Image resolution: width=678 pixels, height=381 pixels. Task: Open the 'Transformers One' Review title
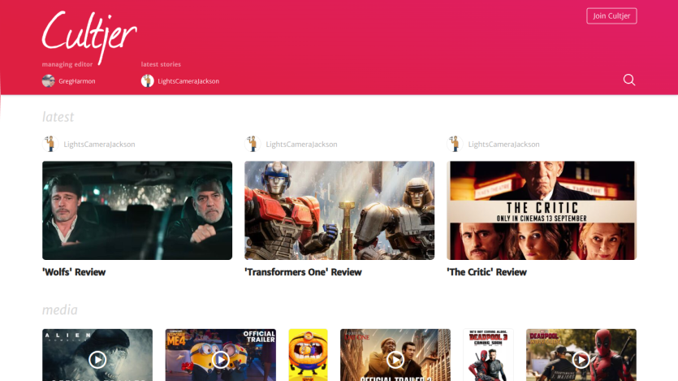pyautogui.click(x=303, y=272)
